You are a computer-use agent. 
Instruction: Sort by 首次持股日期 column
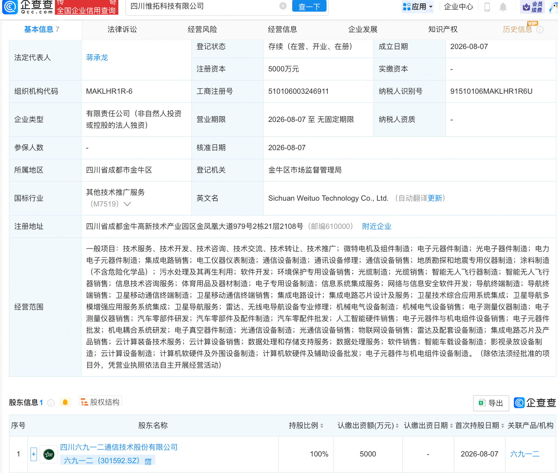click(x=503, y=426)
